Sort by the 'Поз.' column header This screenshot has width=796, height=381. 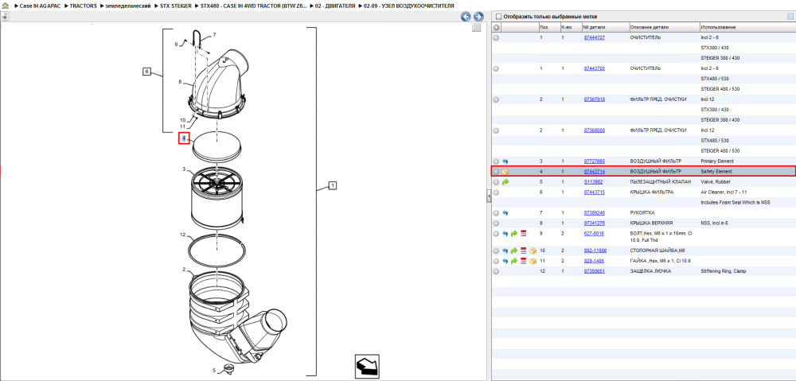(548, 27)
